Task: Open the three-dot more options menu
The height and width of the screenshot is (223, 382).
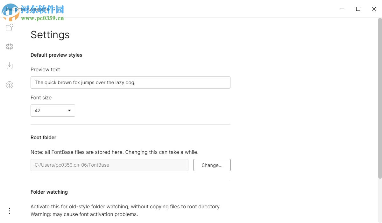Action: 10,211
